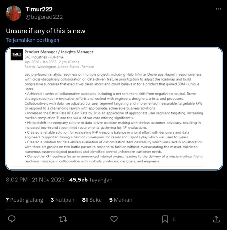Click the 343 Industries logo in image

click(16, 54)
